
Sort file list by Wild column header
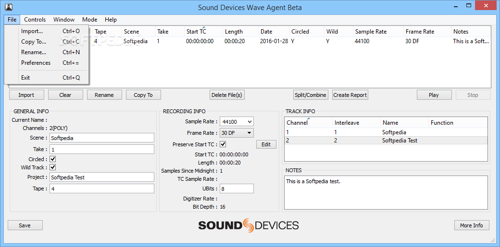338,32
